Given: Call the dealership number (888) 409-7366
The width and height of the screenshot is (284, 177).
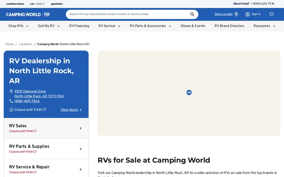Looking at the screenshot, I should tap(27, 101).
